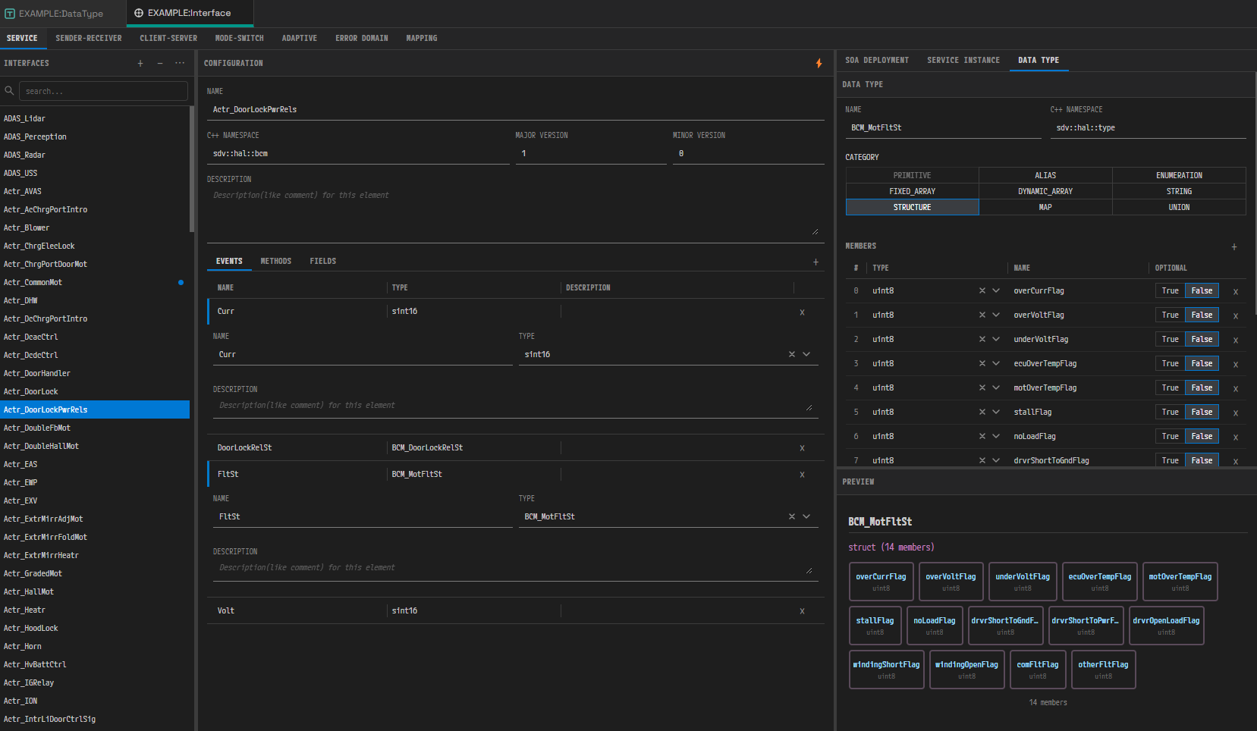
Task: Click the Major Version field
Action: [x=591, y=153]
